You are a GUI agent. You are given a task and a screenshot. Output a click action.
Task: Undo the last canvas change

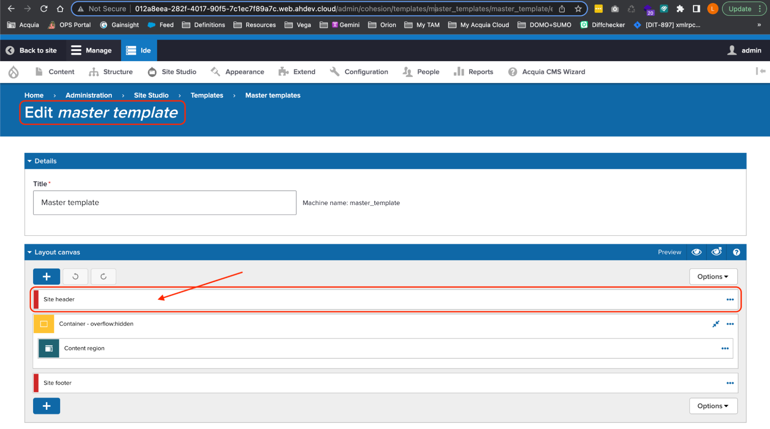(x=75, y=276)
